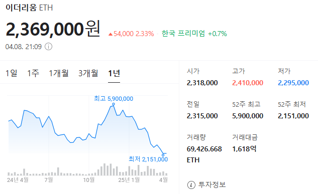The height and width of the screenshot is (194, 318).
Task: Click the red up-triangle price change indicator
Action: click(111, 34)
